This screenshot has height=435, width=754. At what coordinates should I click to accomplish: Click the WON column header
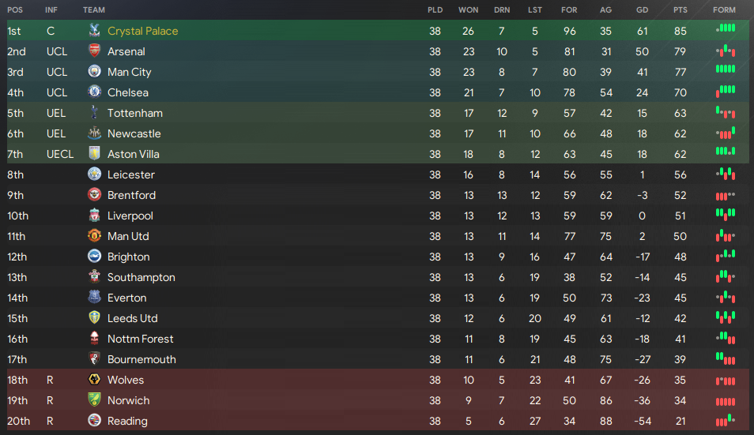[468, 9]
